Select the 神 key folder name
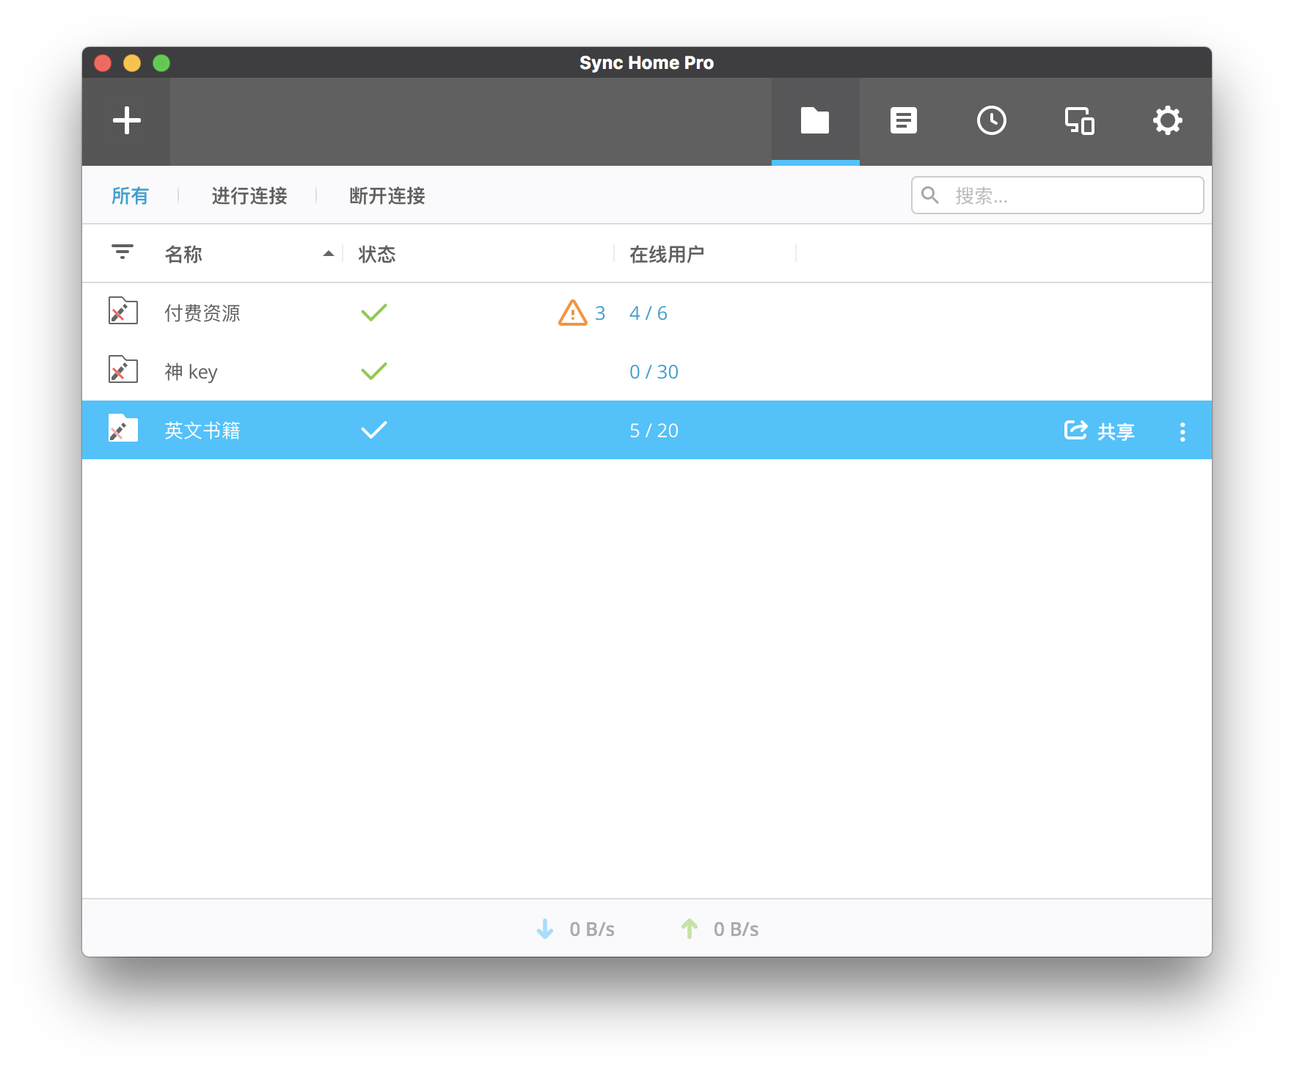 (x=191, y=372)
